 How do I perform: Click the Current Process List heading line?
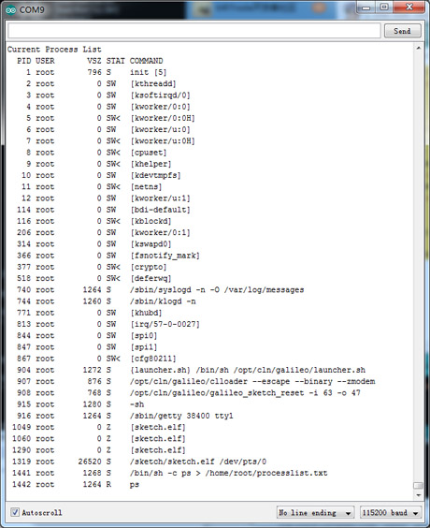(x=54, y=50)
